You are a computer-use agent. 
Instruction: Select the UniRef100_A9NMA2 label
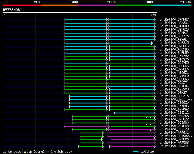click(x=174, y=110)
